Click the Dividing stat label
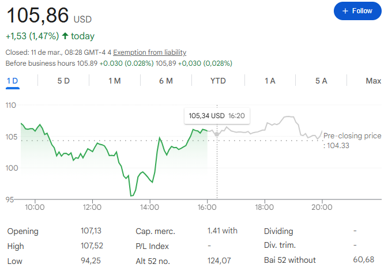388x268 pixels. tap(278, 231)
